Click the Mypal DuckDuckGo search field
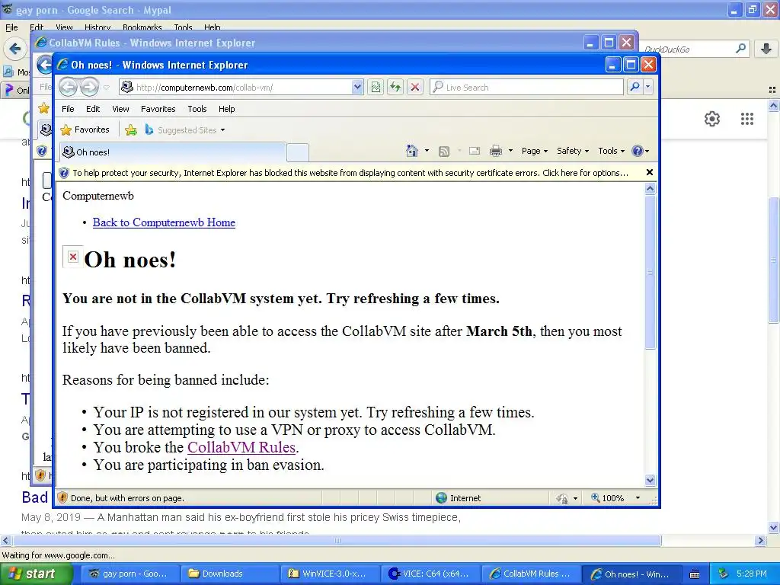The height and width of the screenshot is (585, 780). point(688,50)
